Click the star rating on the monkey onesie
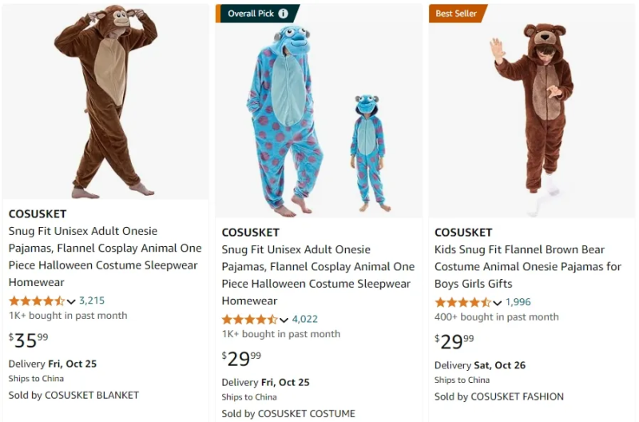 point(36,301)
